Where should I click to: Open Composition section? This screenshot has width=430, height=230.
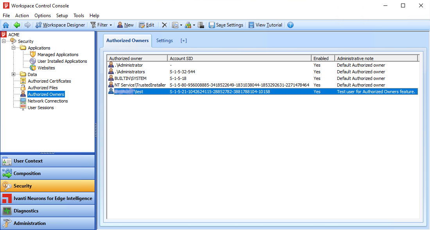point(48,173)
